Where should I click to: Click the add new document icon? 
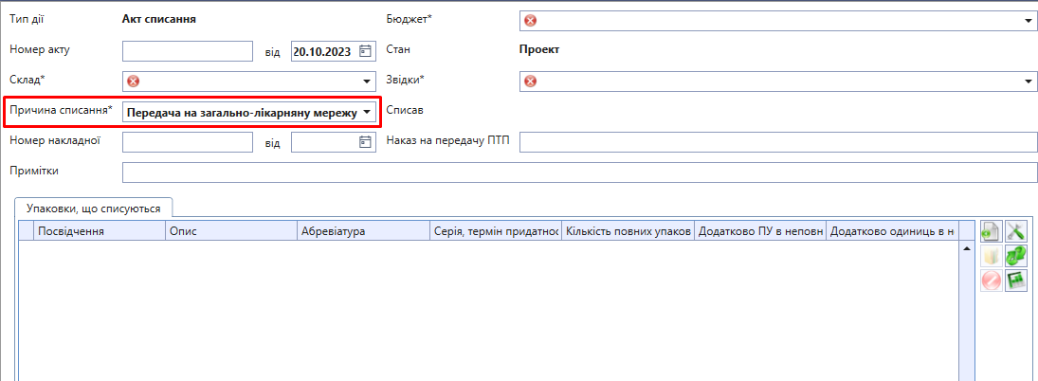[x=991, y=231]
